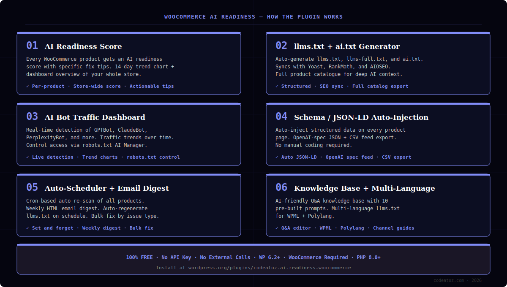The height and width of the screenshot is (287, 507).
Task: Click the number '05' badge
Action: [x=32, y=187]
